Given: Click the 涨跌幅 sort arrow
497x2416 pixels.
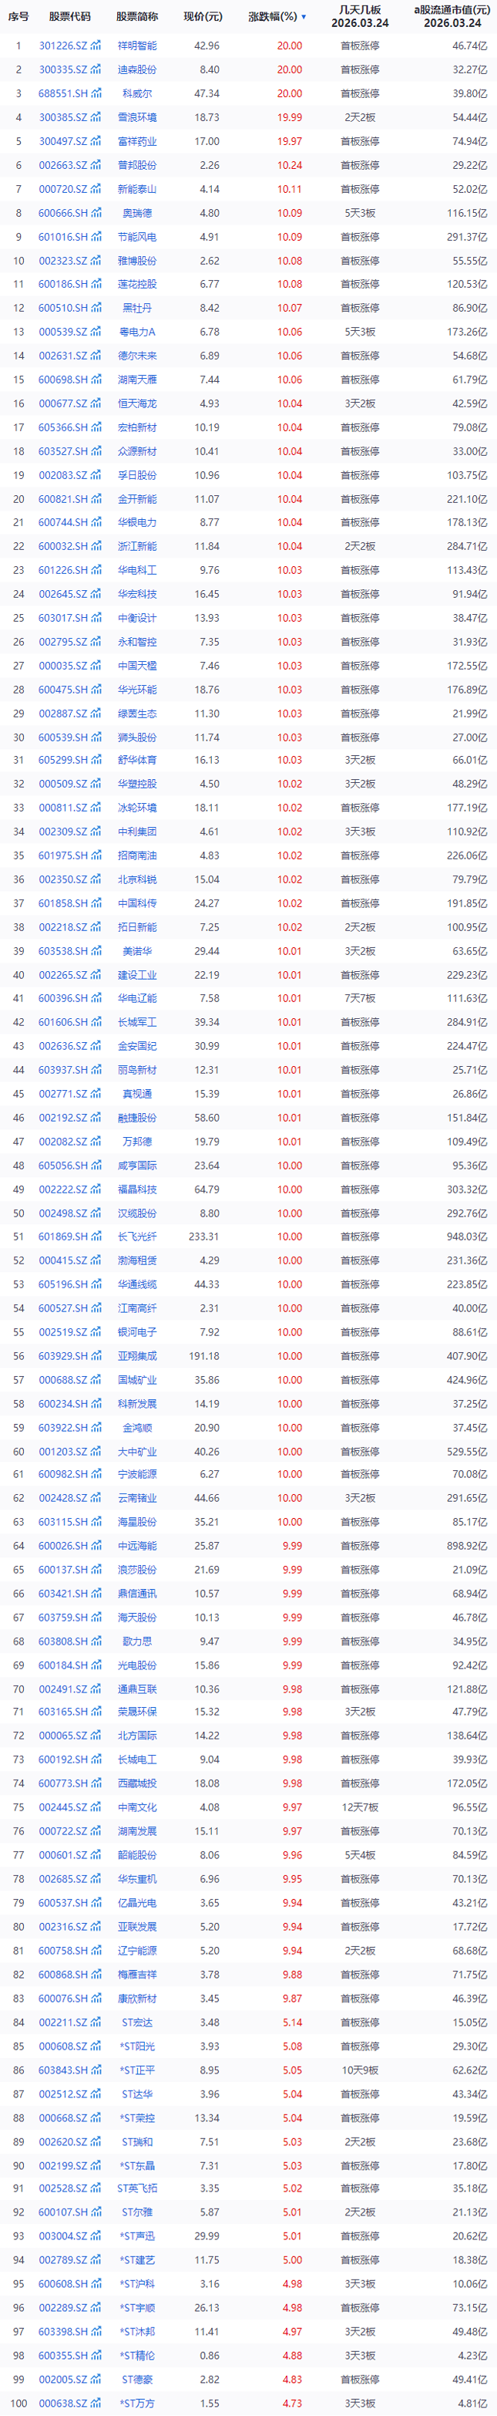Looking at the screenshot, I should 303,17.
